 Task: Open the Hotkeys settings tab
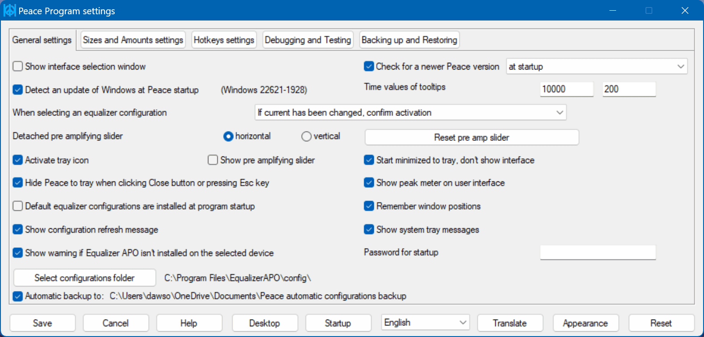pos(224,40)
